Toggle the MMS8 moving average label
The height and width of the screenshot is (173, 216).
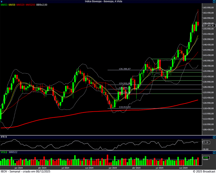click(x=12, y=5)
